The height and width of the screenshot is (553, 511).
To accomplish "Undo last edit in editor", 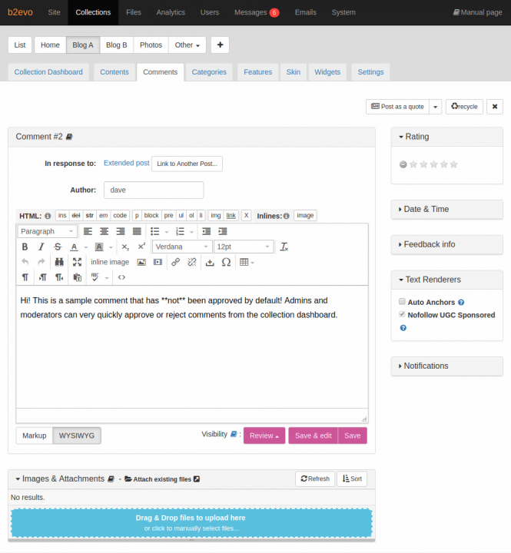I will [x=25, y=262].
